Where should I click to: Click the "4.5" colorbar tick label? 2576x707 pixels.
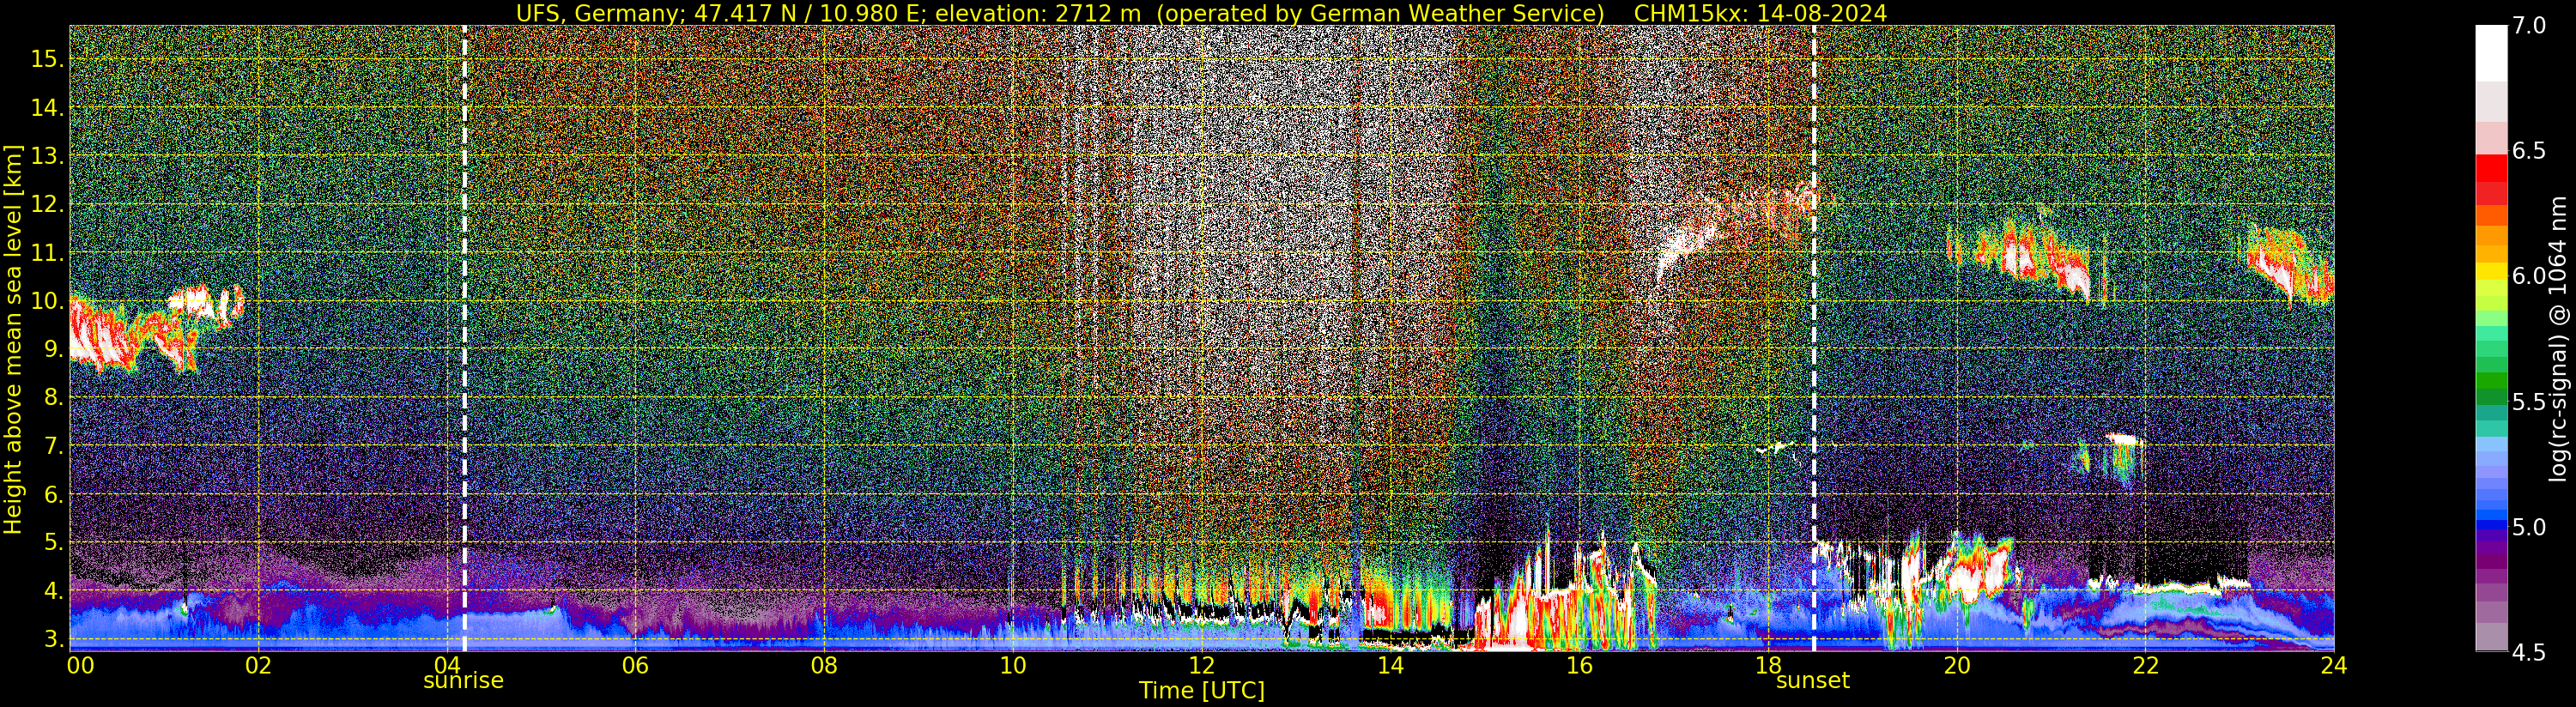[2529, 652]
